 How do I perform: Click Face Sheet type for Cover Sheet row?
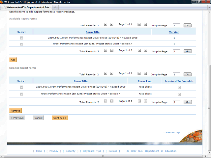145,87
